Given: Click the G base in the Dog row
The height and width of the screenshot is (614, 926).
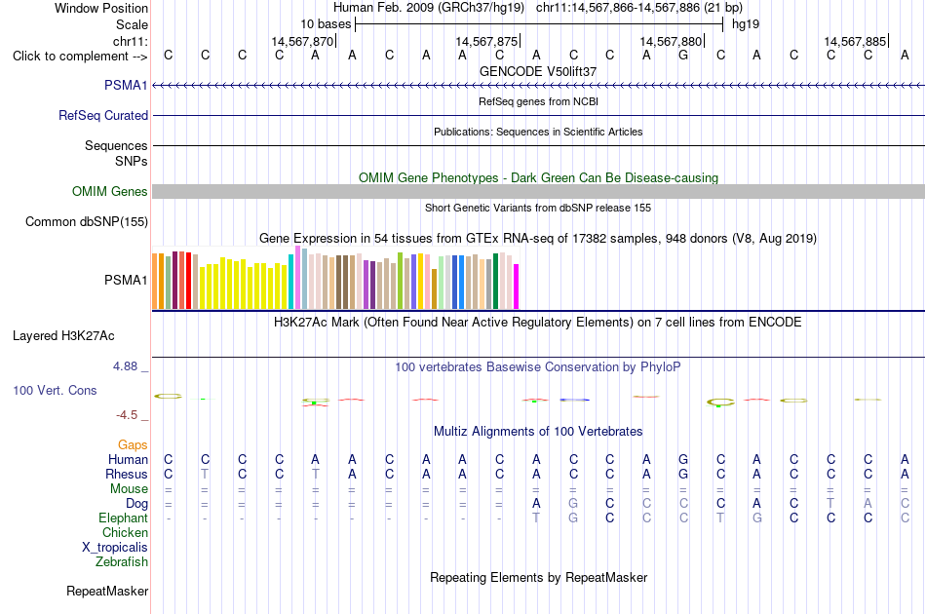Looking at the screenshot, I should (x=573, y=504).
